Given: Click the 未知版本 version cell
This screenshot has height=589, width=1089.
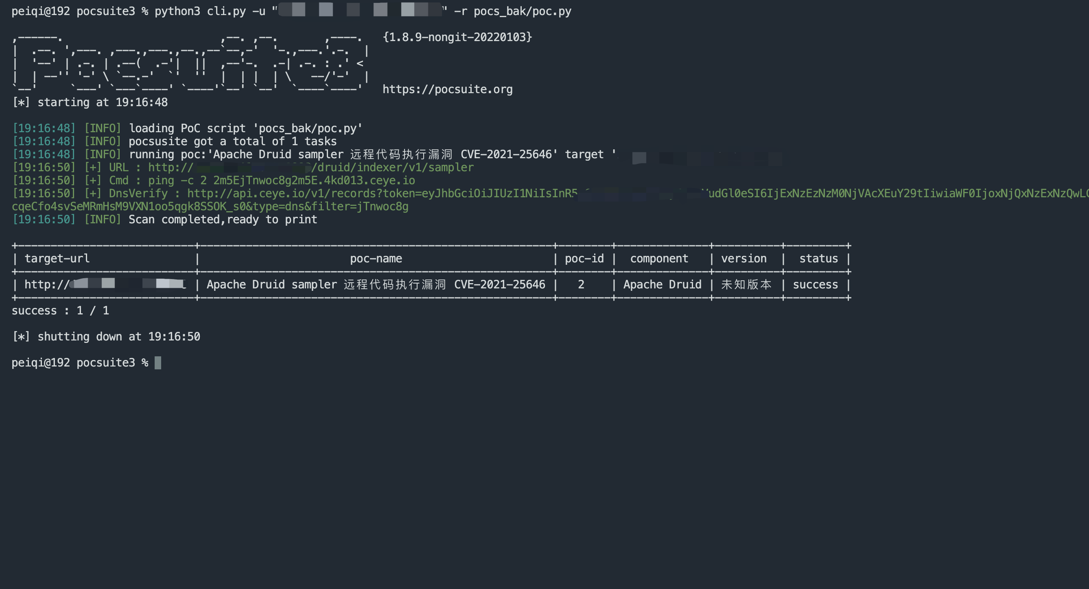Looking at the screenshot, I should [x=746, y=285].
